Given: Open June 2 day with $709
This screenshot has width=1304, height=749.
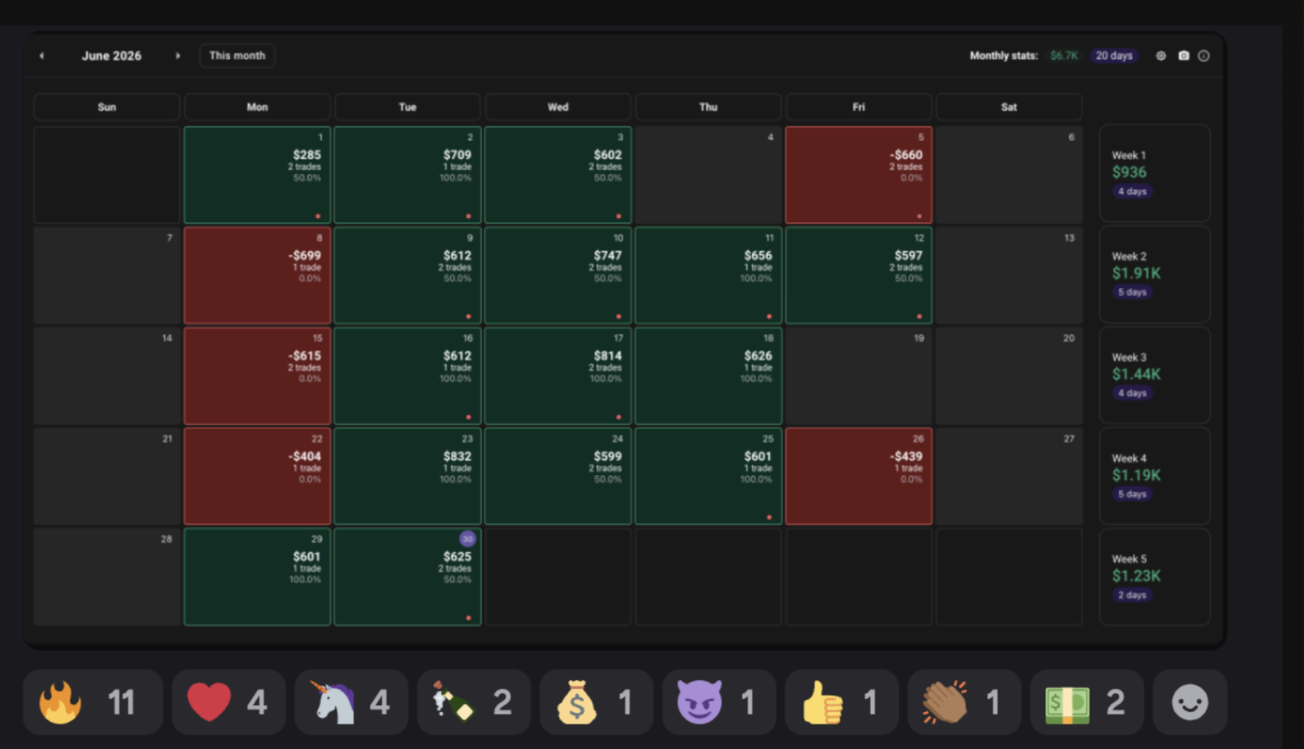Looking at the screenshot, I should [407, 175].
